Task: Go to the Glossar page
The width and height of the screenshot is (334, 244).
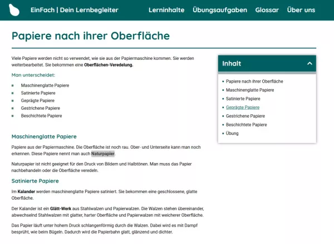Action: [x=267, y=10]
